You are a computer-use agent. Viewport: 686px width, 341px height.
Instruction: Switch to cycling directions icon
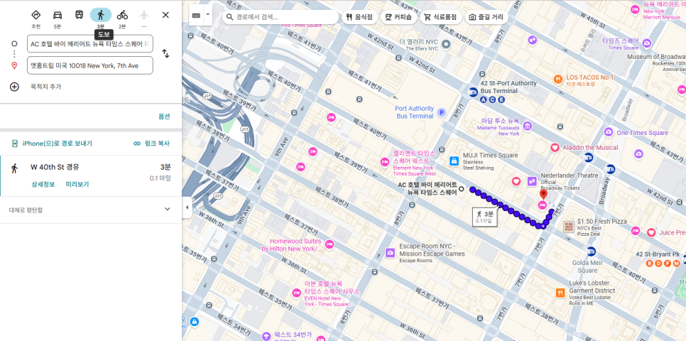click(122, 15)
